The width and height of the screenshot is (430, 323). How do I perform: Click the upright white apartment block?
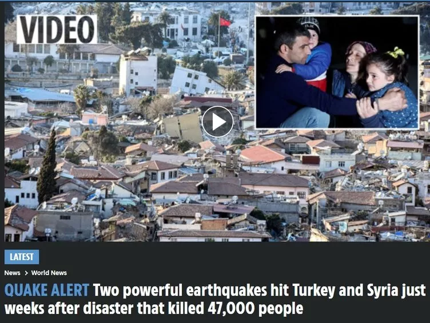138,74
